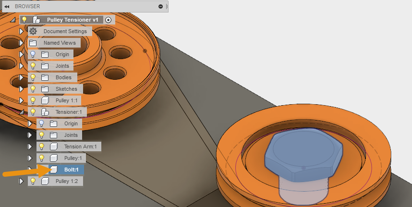Click the top-level Joints folder icon
This screenshot has width=412, height=207.
click(x=45, y=66)
